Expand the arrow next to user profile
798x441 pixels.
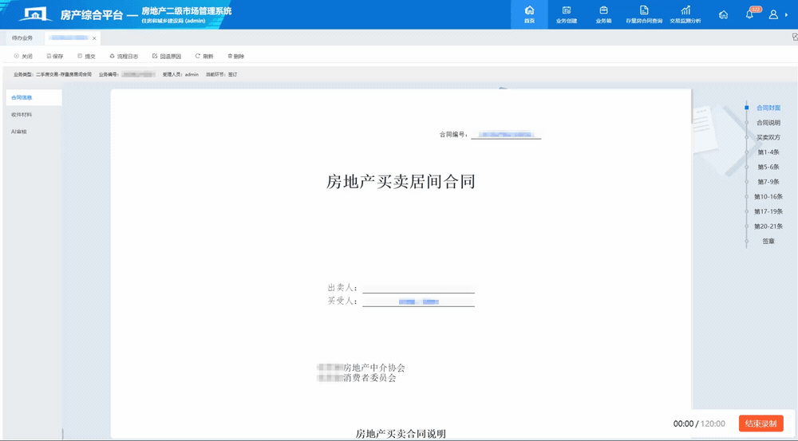click(x=787, y=15)
